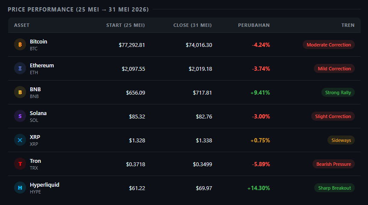This screenshot has width=368, height=205.
Task: Click Hyperliquid close price $69.97
Action: pyautogui.click(x=204, y=188)
